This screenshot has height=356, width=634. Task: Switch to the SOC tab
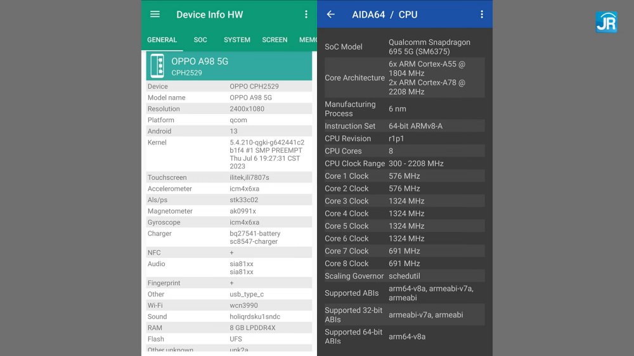point(200,40)
